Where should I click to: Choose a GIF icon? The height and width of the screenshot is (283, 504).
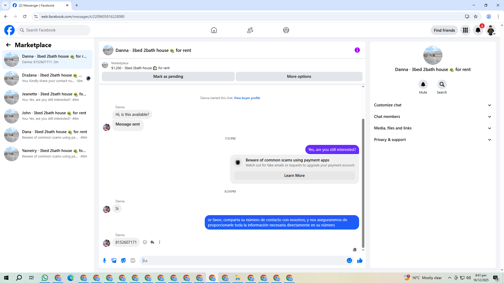tap(133, 260)
